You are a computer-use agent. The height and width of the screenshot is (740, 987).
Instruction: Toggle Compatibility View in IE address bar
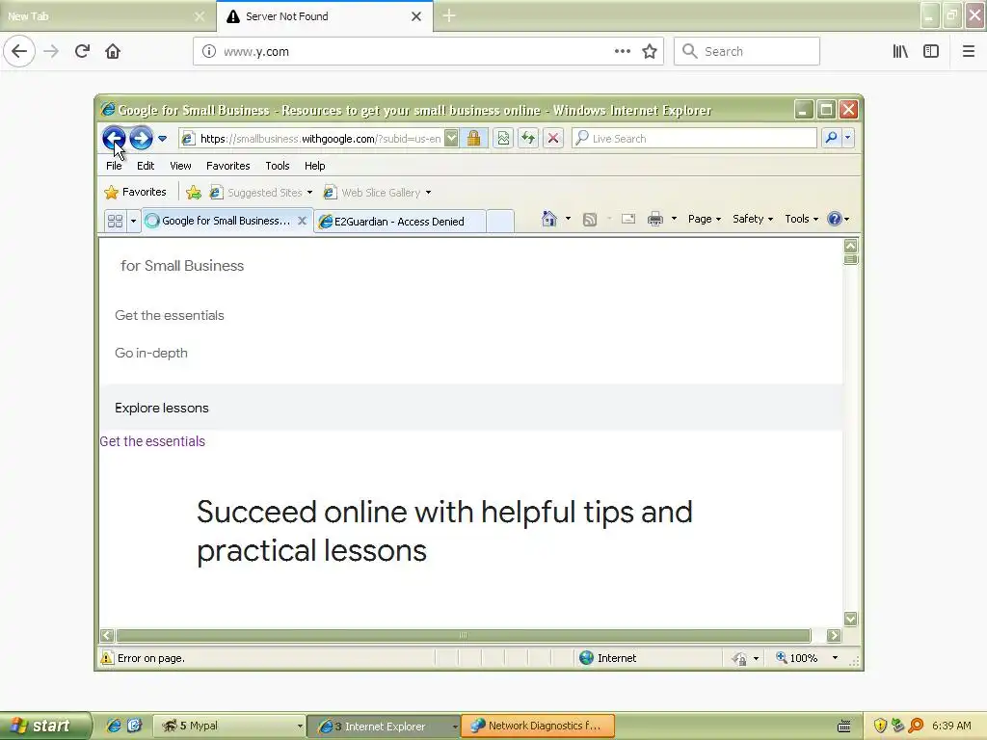(x=503, y=138)
